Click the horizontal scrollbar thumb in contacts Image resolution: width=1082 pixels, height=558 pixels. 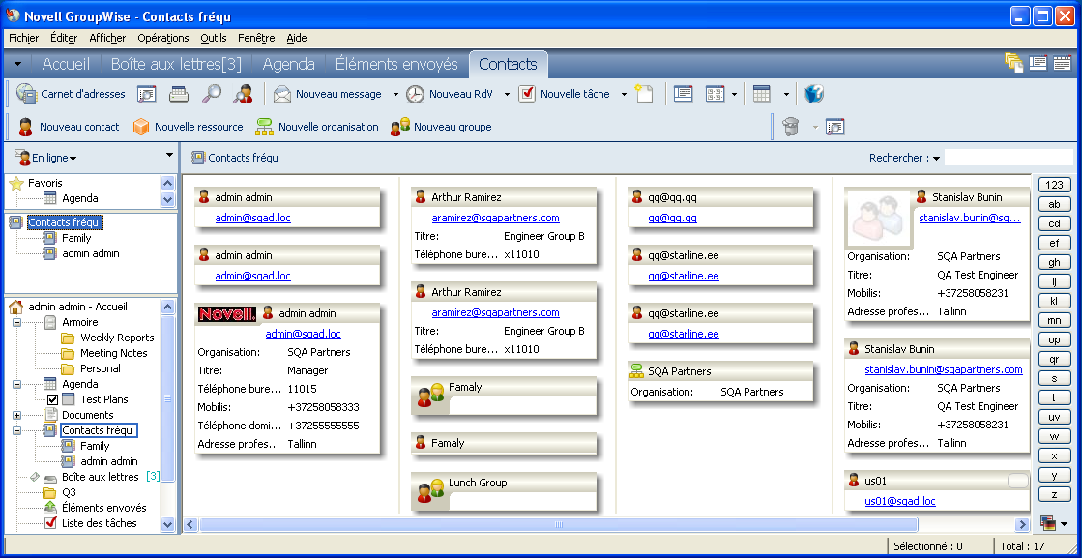[558, 525]
